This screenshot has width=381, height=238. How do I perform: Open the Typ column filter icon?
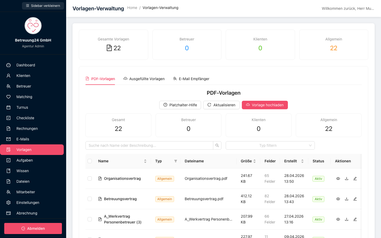176,161
